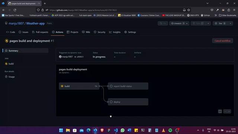This screenshot has width=238, height=134.
Task: Switch to the Wiki tab
Action: click(x=86, y=32)
